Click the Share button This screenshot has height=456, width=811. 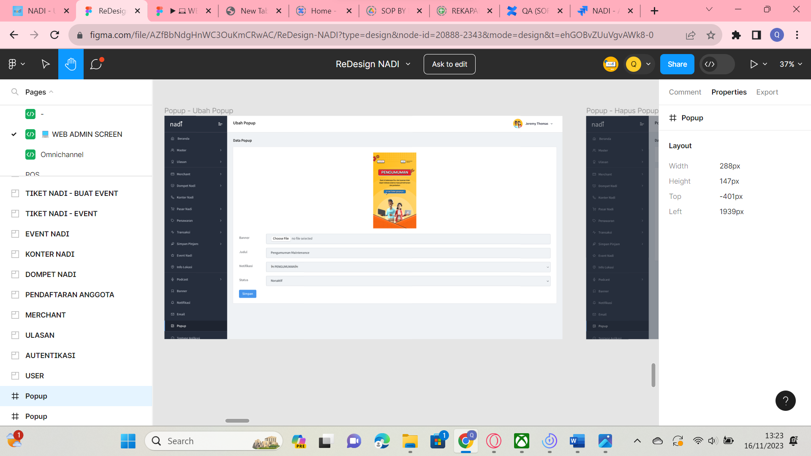coord(677,64)
